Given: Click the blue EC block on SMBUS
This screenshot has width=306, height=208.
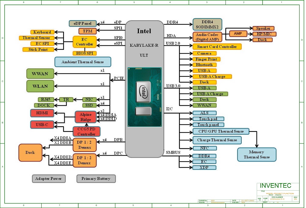Looking at the screenshot, I should tap(204, 162).
